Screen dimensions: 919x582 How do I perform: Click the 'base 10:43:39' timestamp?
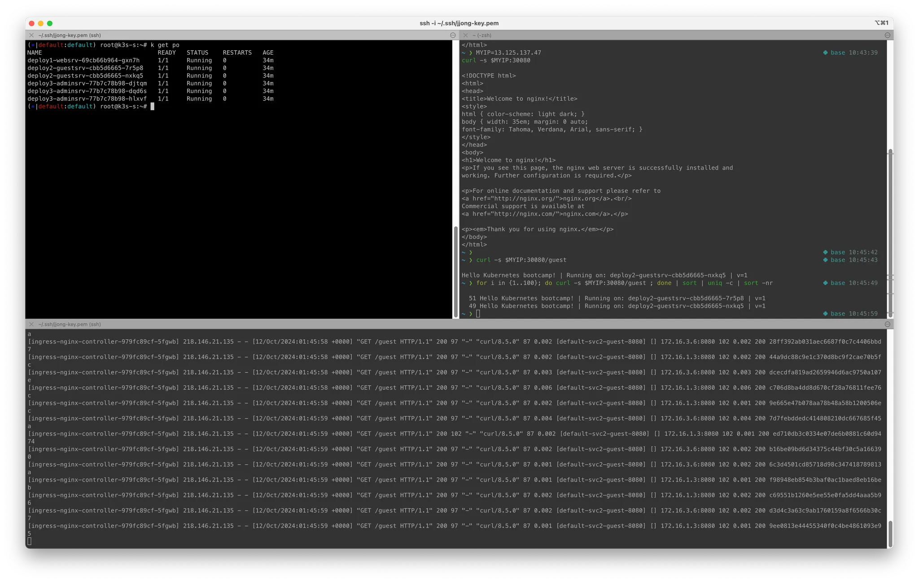click(850, 52)
